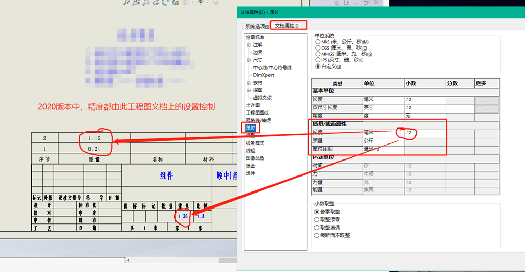The width and height of the screenshot is (525, 272).
Task: Switch to the 系统选项 tab
Action: pyautogui.click(x=257, y=26)
